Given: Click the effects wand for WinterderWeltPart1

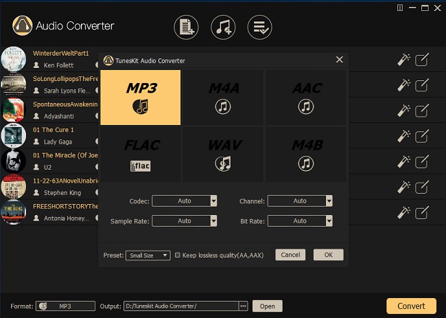Looking at the screenshot, I should 403,60.
